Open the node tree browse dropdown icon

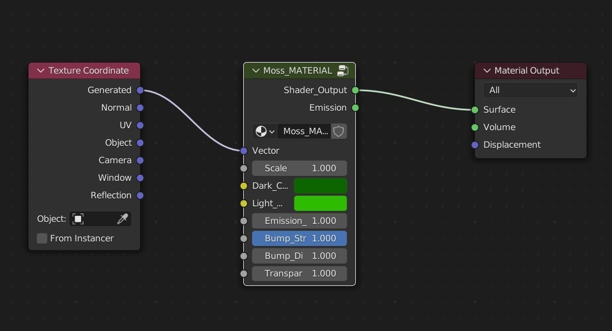265,131
